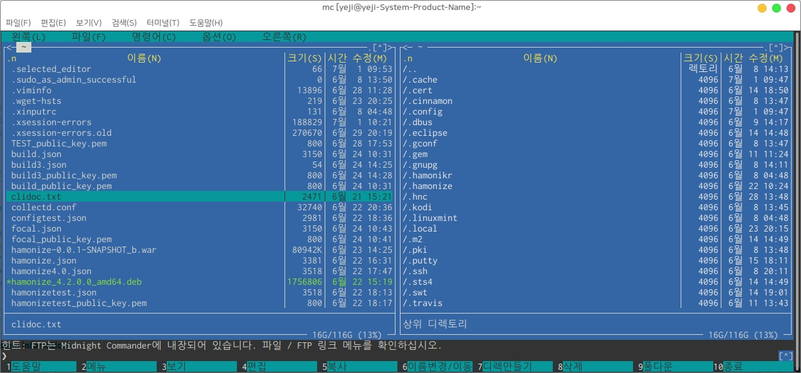The width and height of the screenshot is (801, 373).
Task: Open the 명령어(C) menu in Midnight Commander
Action: [154, 37]
